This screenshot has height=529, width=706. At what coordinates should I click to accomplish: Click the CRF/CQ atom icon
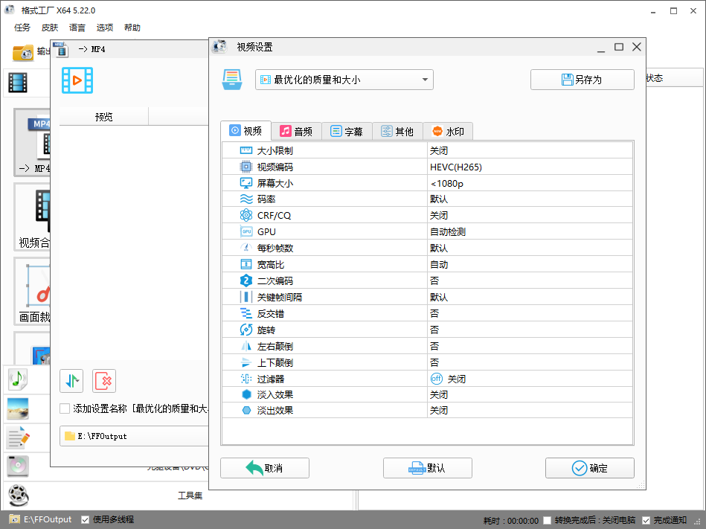246,215
